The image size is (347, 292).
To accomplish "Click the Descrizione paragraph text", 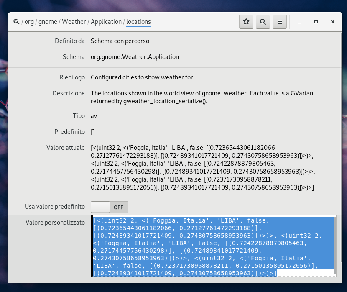I will (x=203, y=97).
